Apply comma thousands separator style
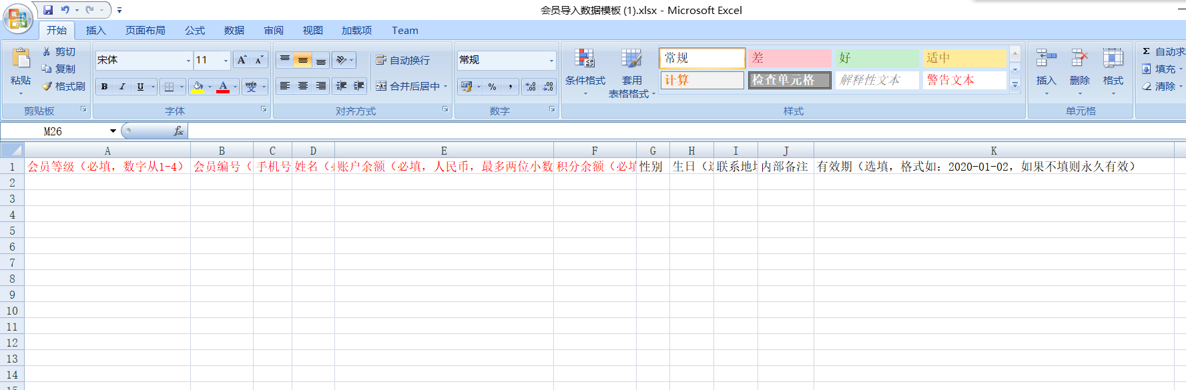Image resolution: width=1186 pixels, height=390 pixels. (511, 87)
